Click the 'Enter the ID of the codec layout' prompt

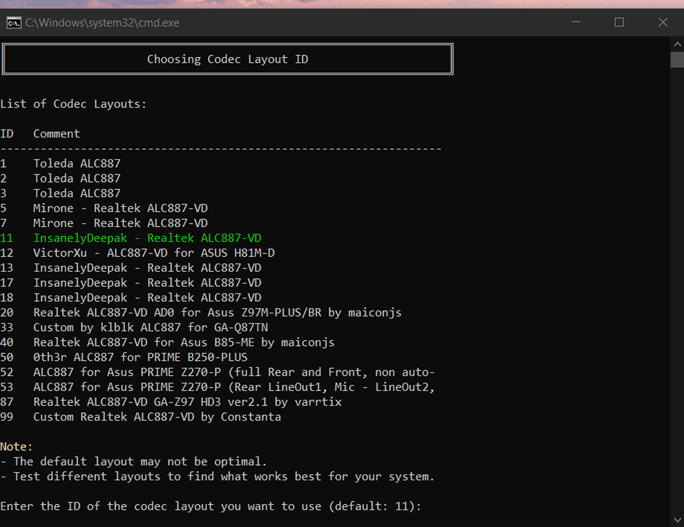click(211, 506)
